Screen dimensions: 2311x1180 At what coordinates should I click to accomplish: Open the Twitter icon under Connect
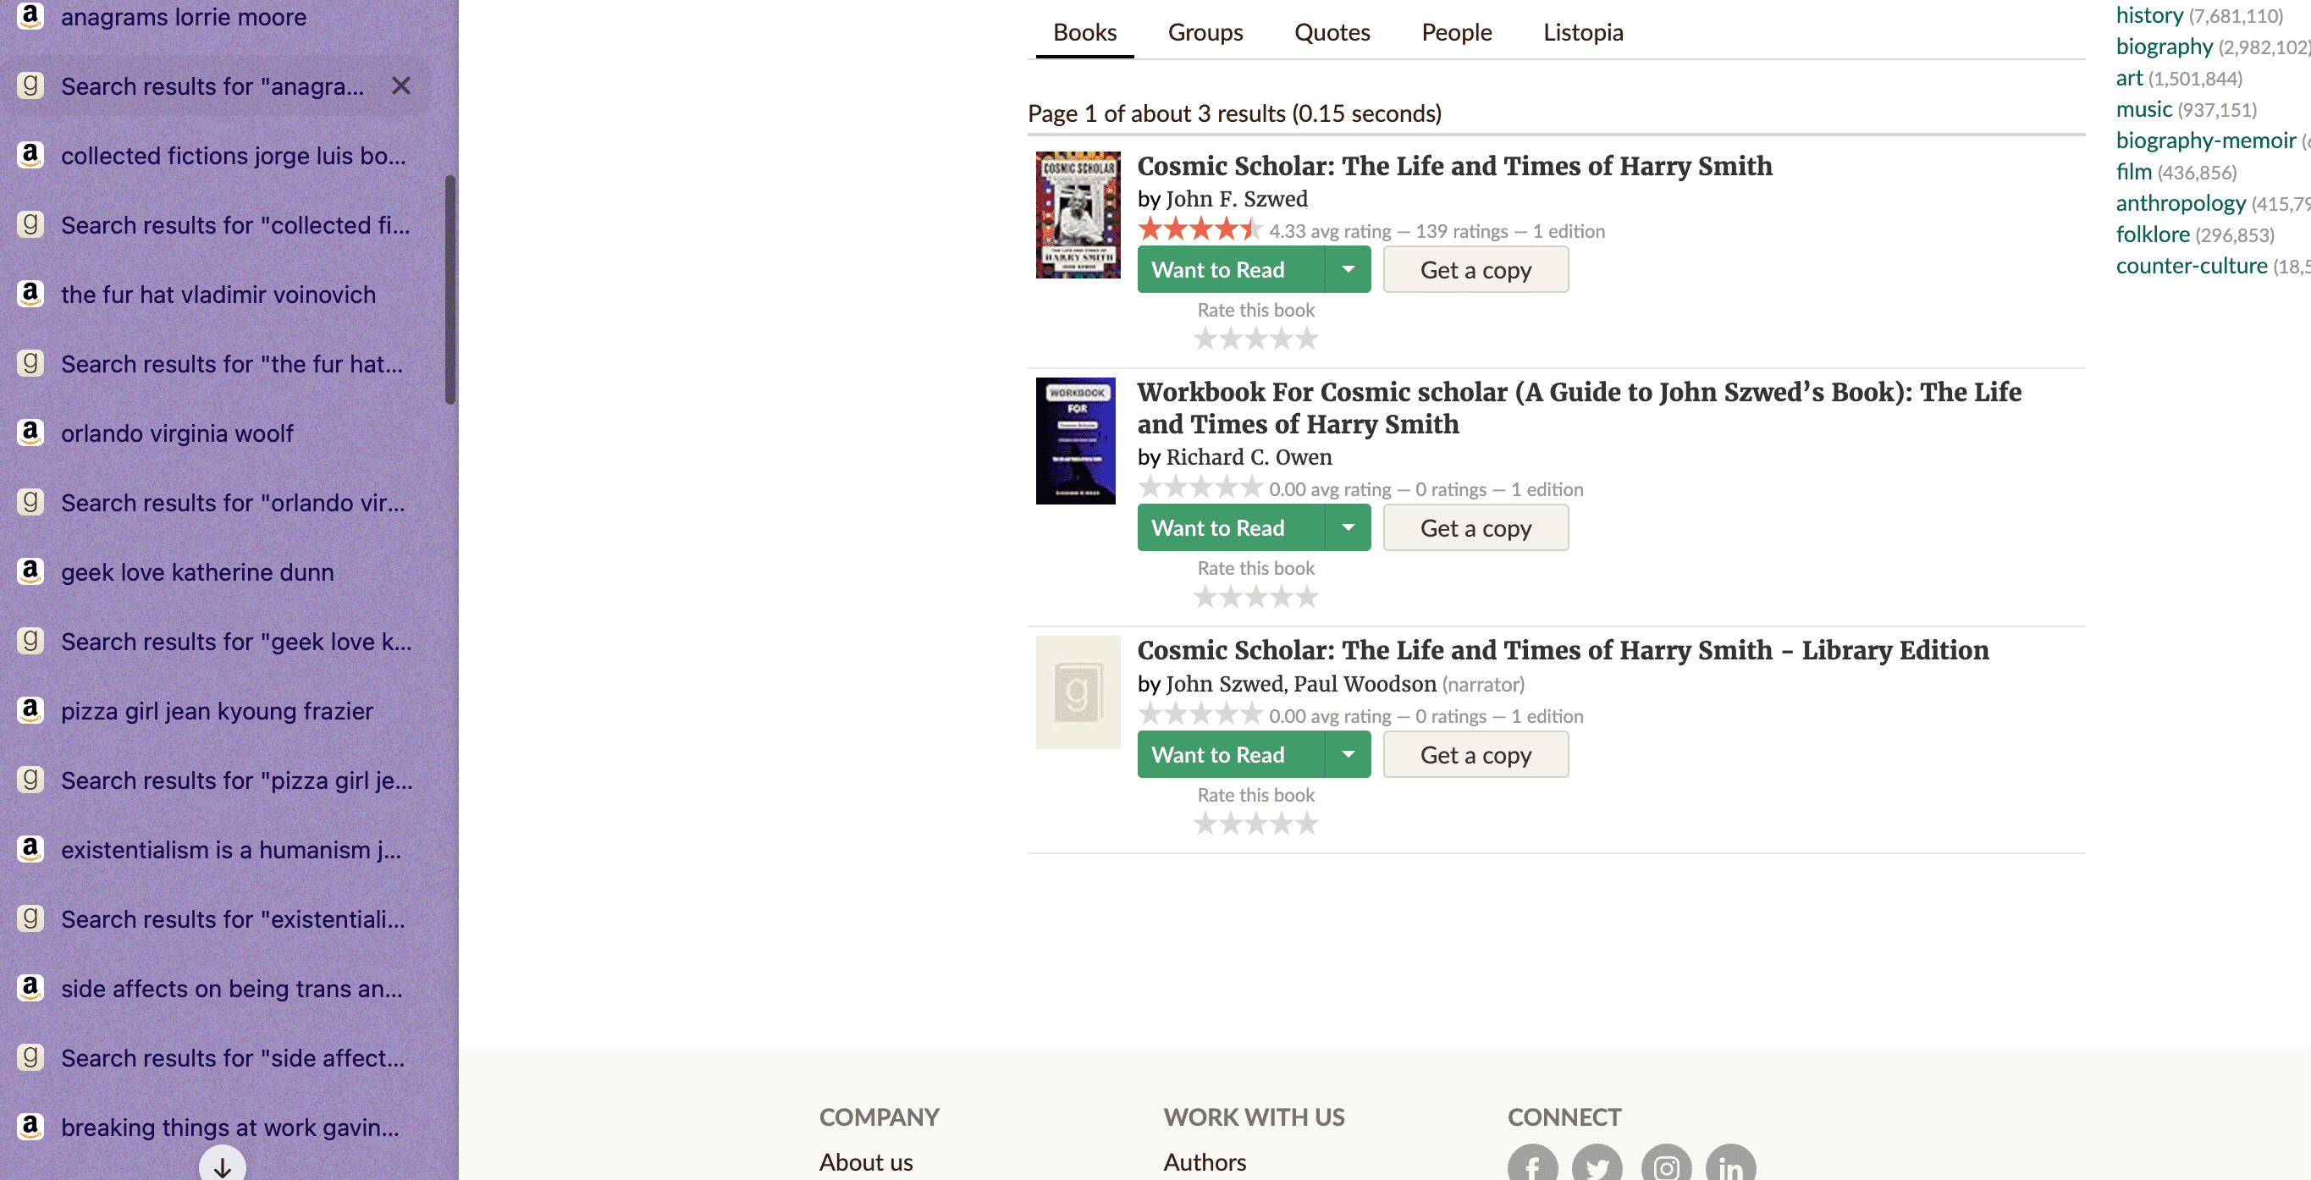(x=1597, y=1166)
